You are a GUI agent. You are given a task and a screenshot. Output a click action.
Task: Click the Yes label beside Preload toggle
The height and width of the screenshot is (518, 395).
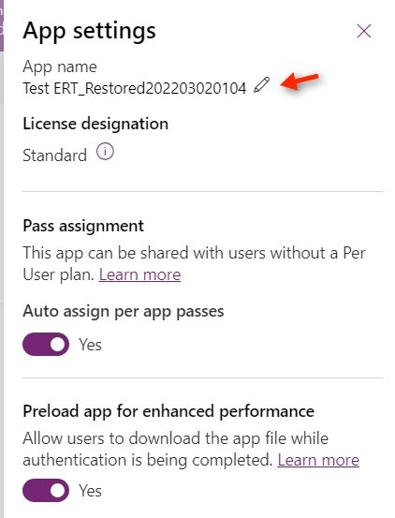click(x=90, y=491)
